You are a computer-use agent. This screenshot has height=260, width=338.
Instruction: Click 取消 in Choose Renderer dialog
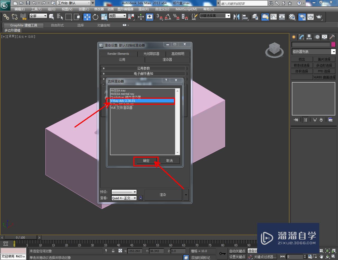click(x=170, y=161)
